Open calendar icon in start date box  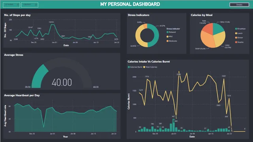(18, 5)
